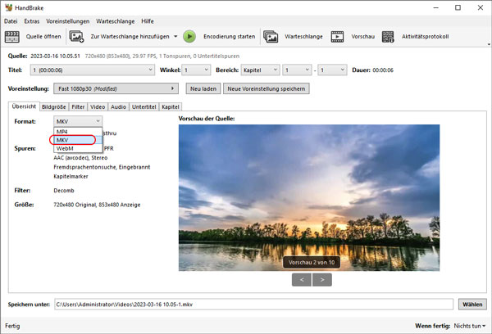
Task: Switch to the Filter tab
Action: [x=78, y=107]
